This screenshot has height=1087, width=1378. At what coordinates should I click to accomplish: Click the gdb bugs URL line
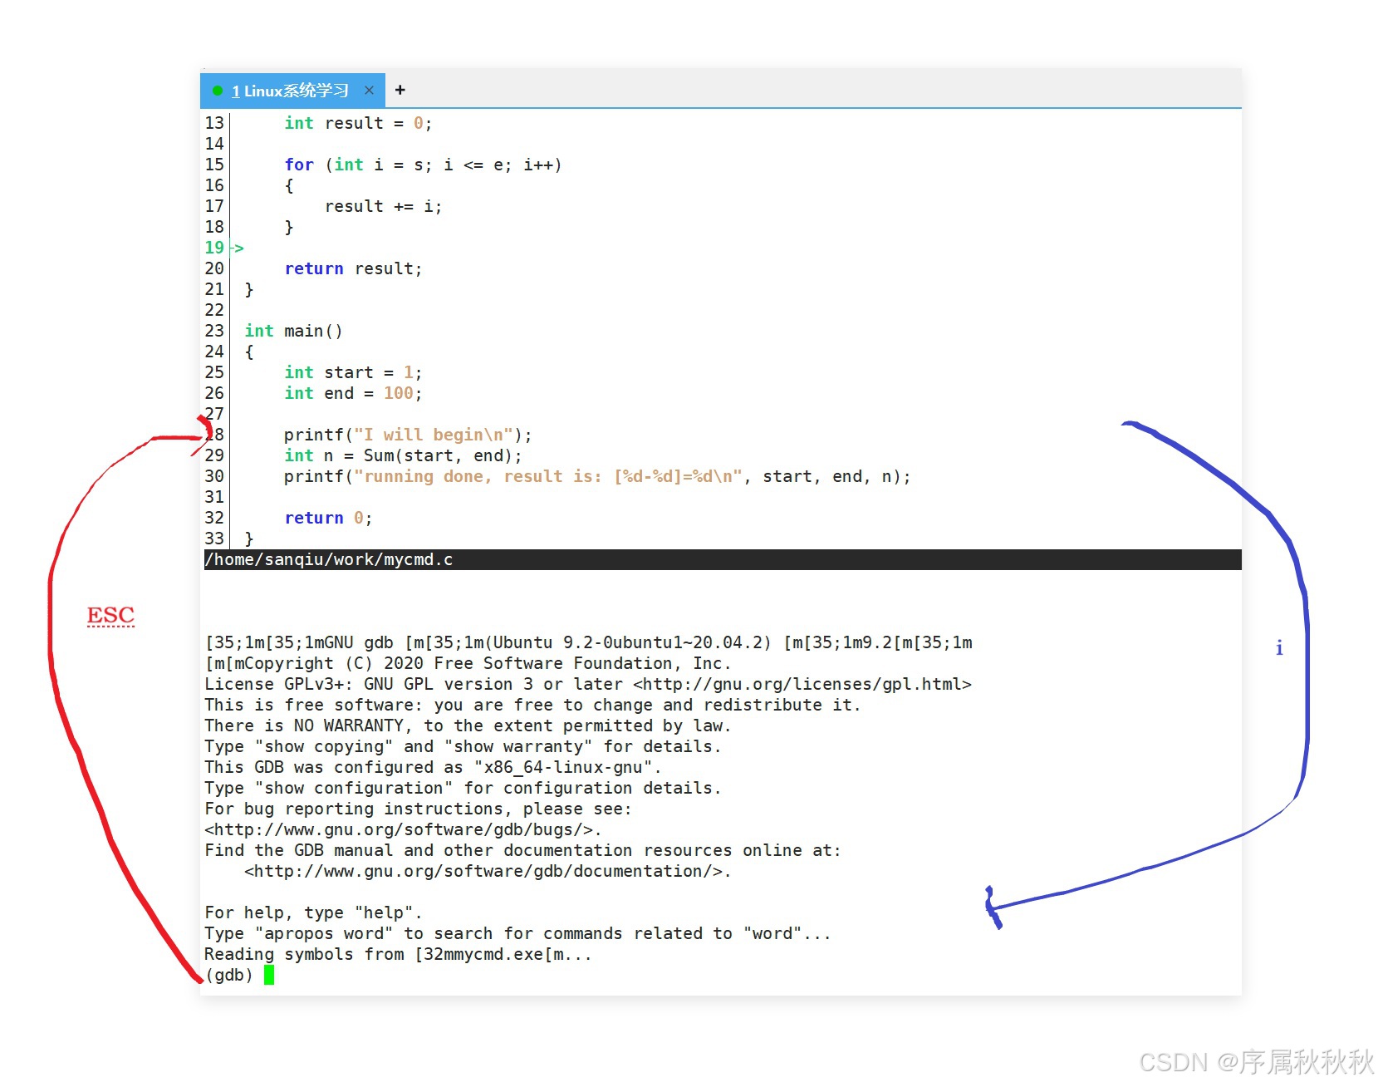coord(403,829)
